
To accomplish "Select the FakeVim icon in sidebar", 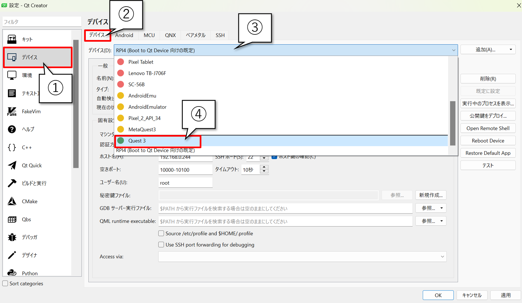I will coord(12,111).
